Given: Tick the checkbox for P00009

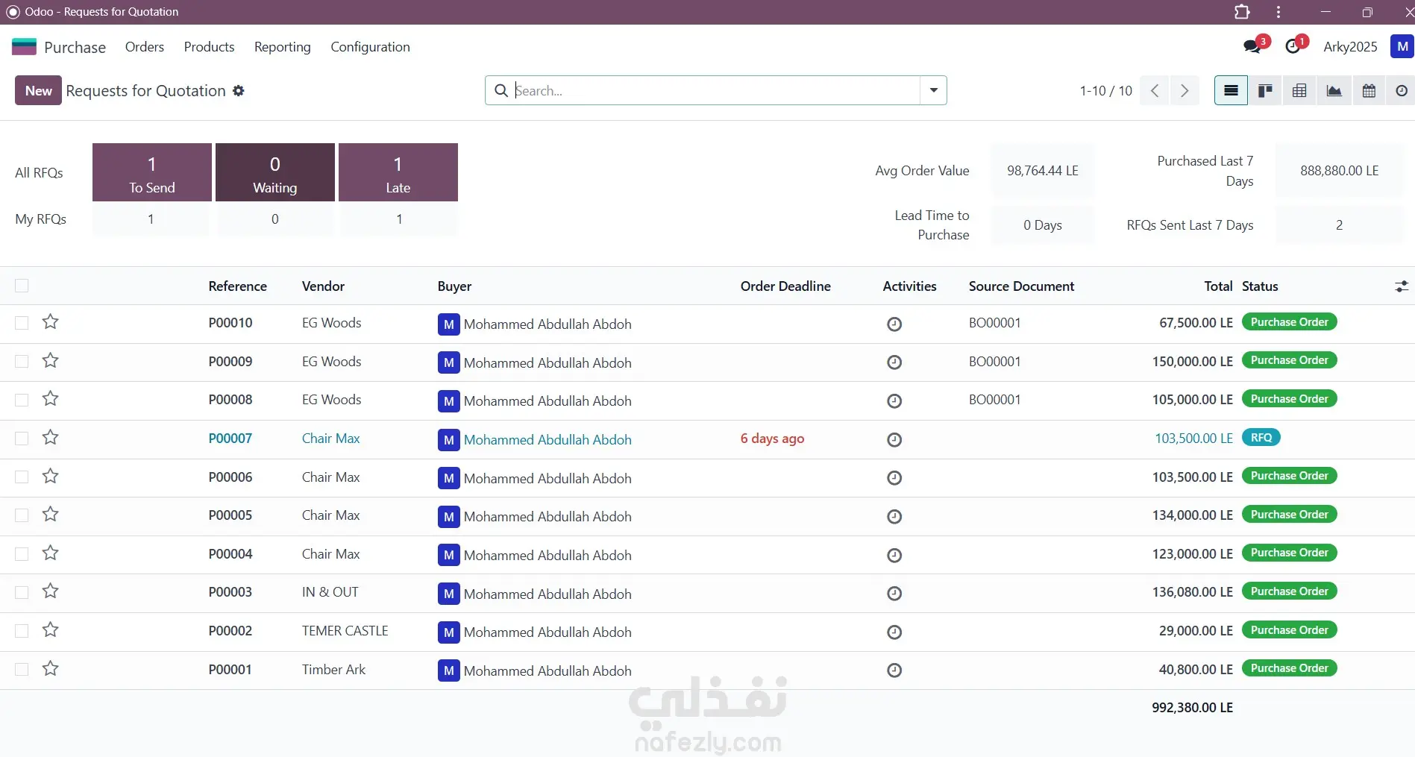Looking at the screenshot, I should (22, 362).
